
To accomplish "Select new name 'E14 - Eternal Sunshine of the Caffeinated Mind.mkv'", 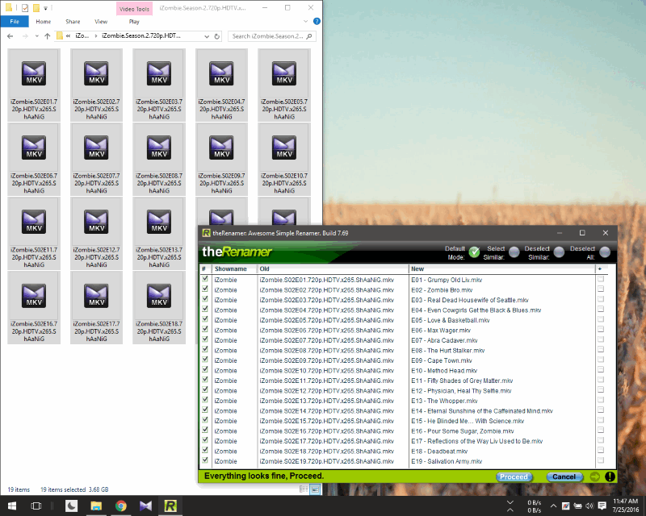I will 481,410.
